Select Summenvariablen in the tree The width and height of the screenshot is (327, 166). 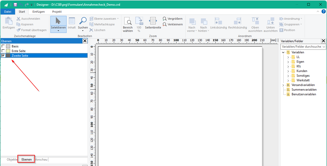click(x=304, y=90)
